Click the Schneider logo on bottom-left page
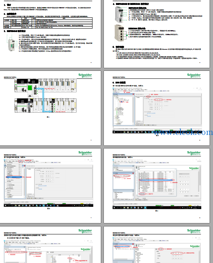 [x=85, y=231]
